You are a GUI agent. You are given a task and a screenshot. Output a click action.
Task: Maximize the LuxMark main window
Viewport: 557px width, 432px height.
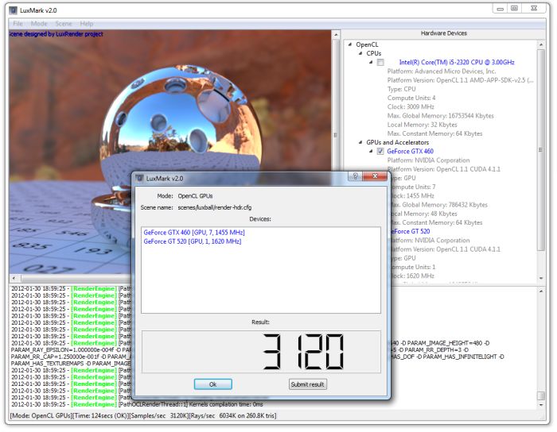pos(514,9)
